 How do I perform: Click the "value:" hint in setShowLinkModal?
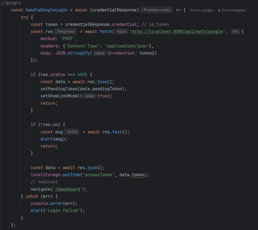tap(90, 96)
